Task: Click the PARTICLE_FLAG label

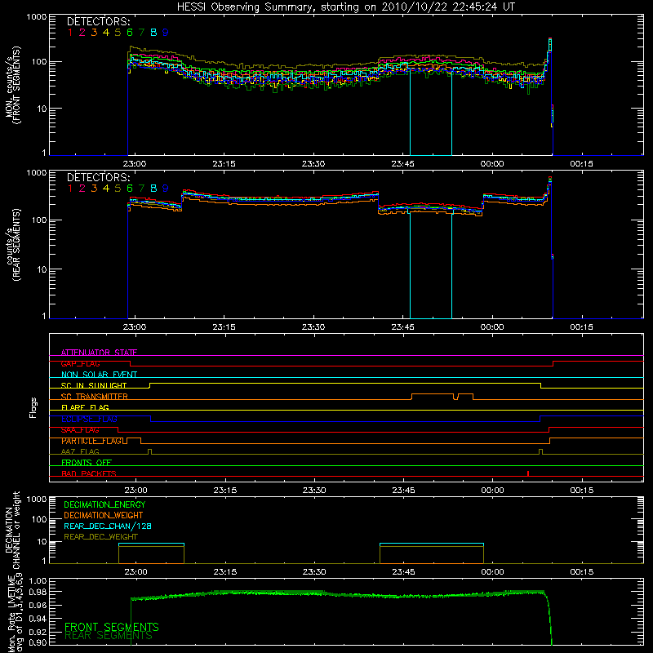Action: 94,441
